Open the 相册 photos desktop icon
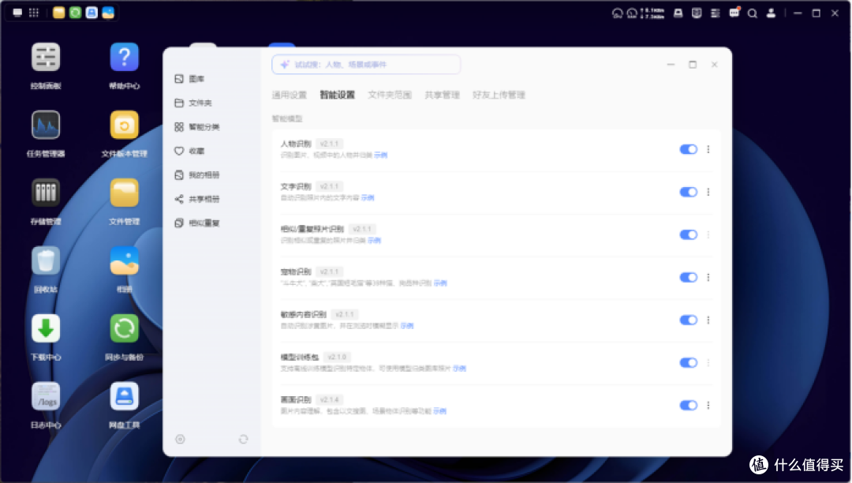852x483 pixels. (125, 260)
